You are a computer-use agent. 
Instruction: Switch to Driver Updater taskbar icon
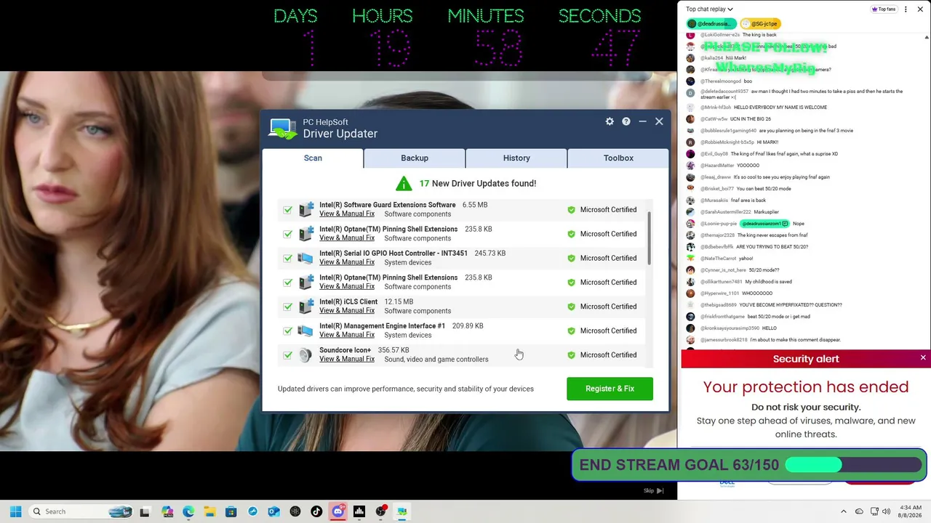point(401,511)
